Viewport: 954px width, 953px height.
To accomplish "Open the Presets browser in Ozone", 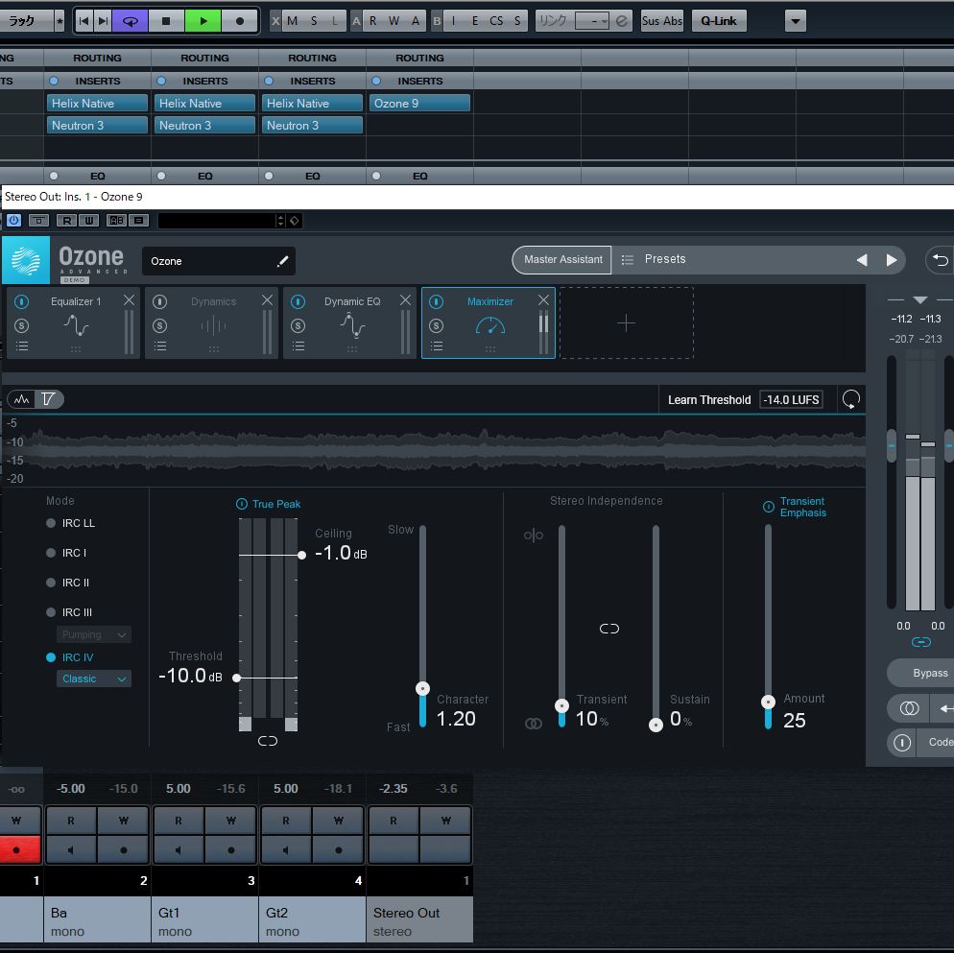I will coord(665,259).
